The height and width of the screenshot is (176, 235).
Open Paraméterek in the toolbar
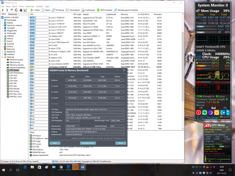click(x=73, y=10)
